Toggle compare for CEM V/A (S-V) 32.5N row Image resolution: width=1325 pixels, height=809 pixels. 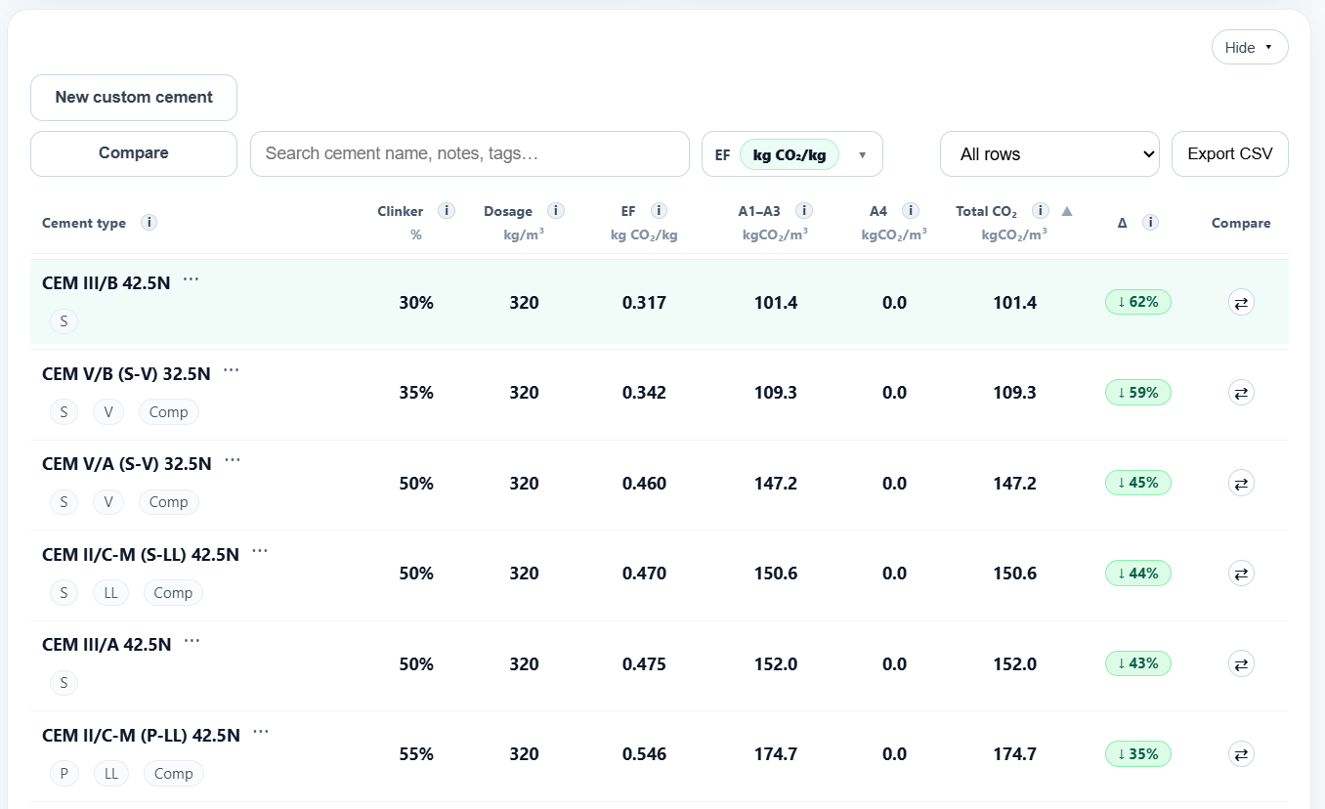(1241, 484)
